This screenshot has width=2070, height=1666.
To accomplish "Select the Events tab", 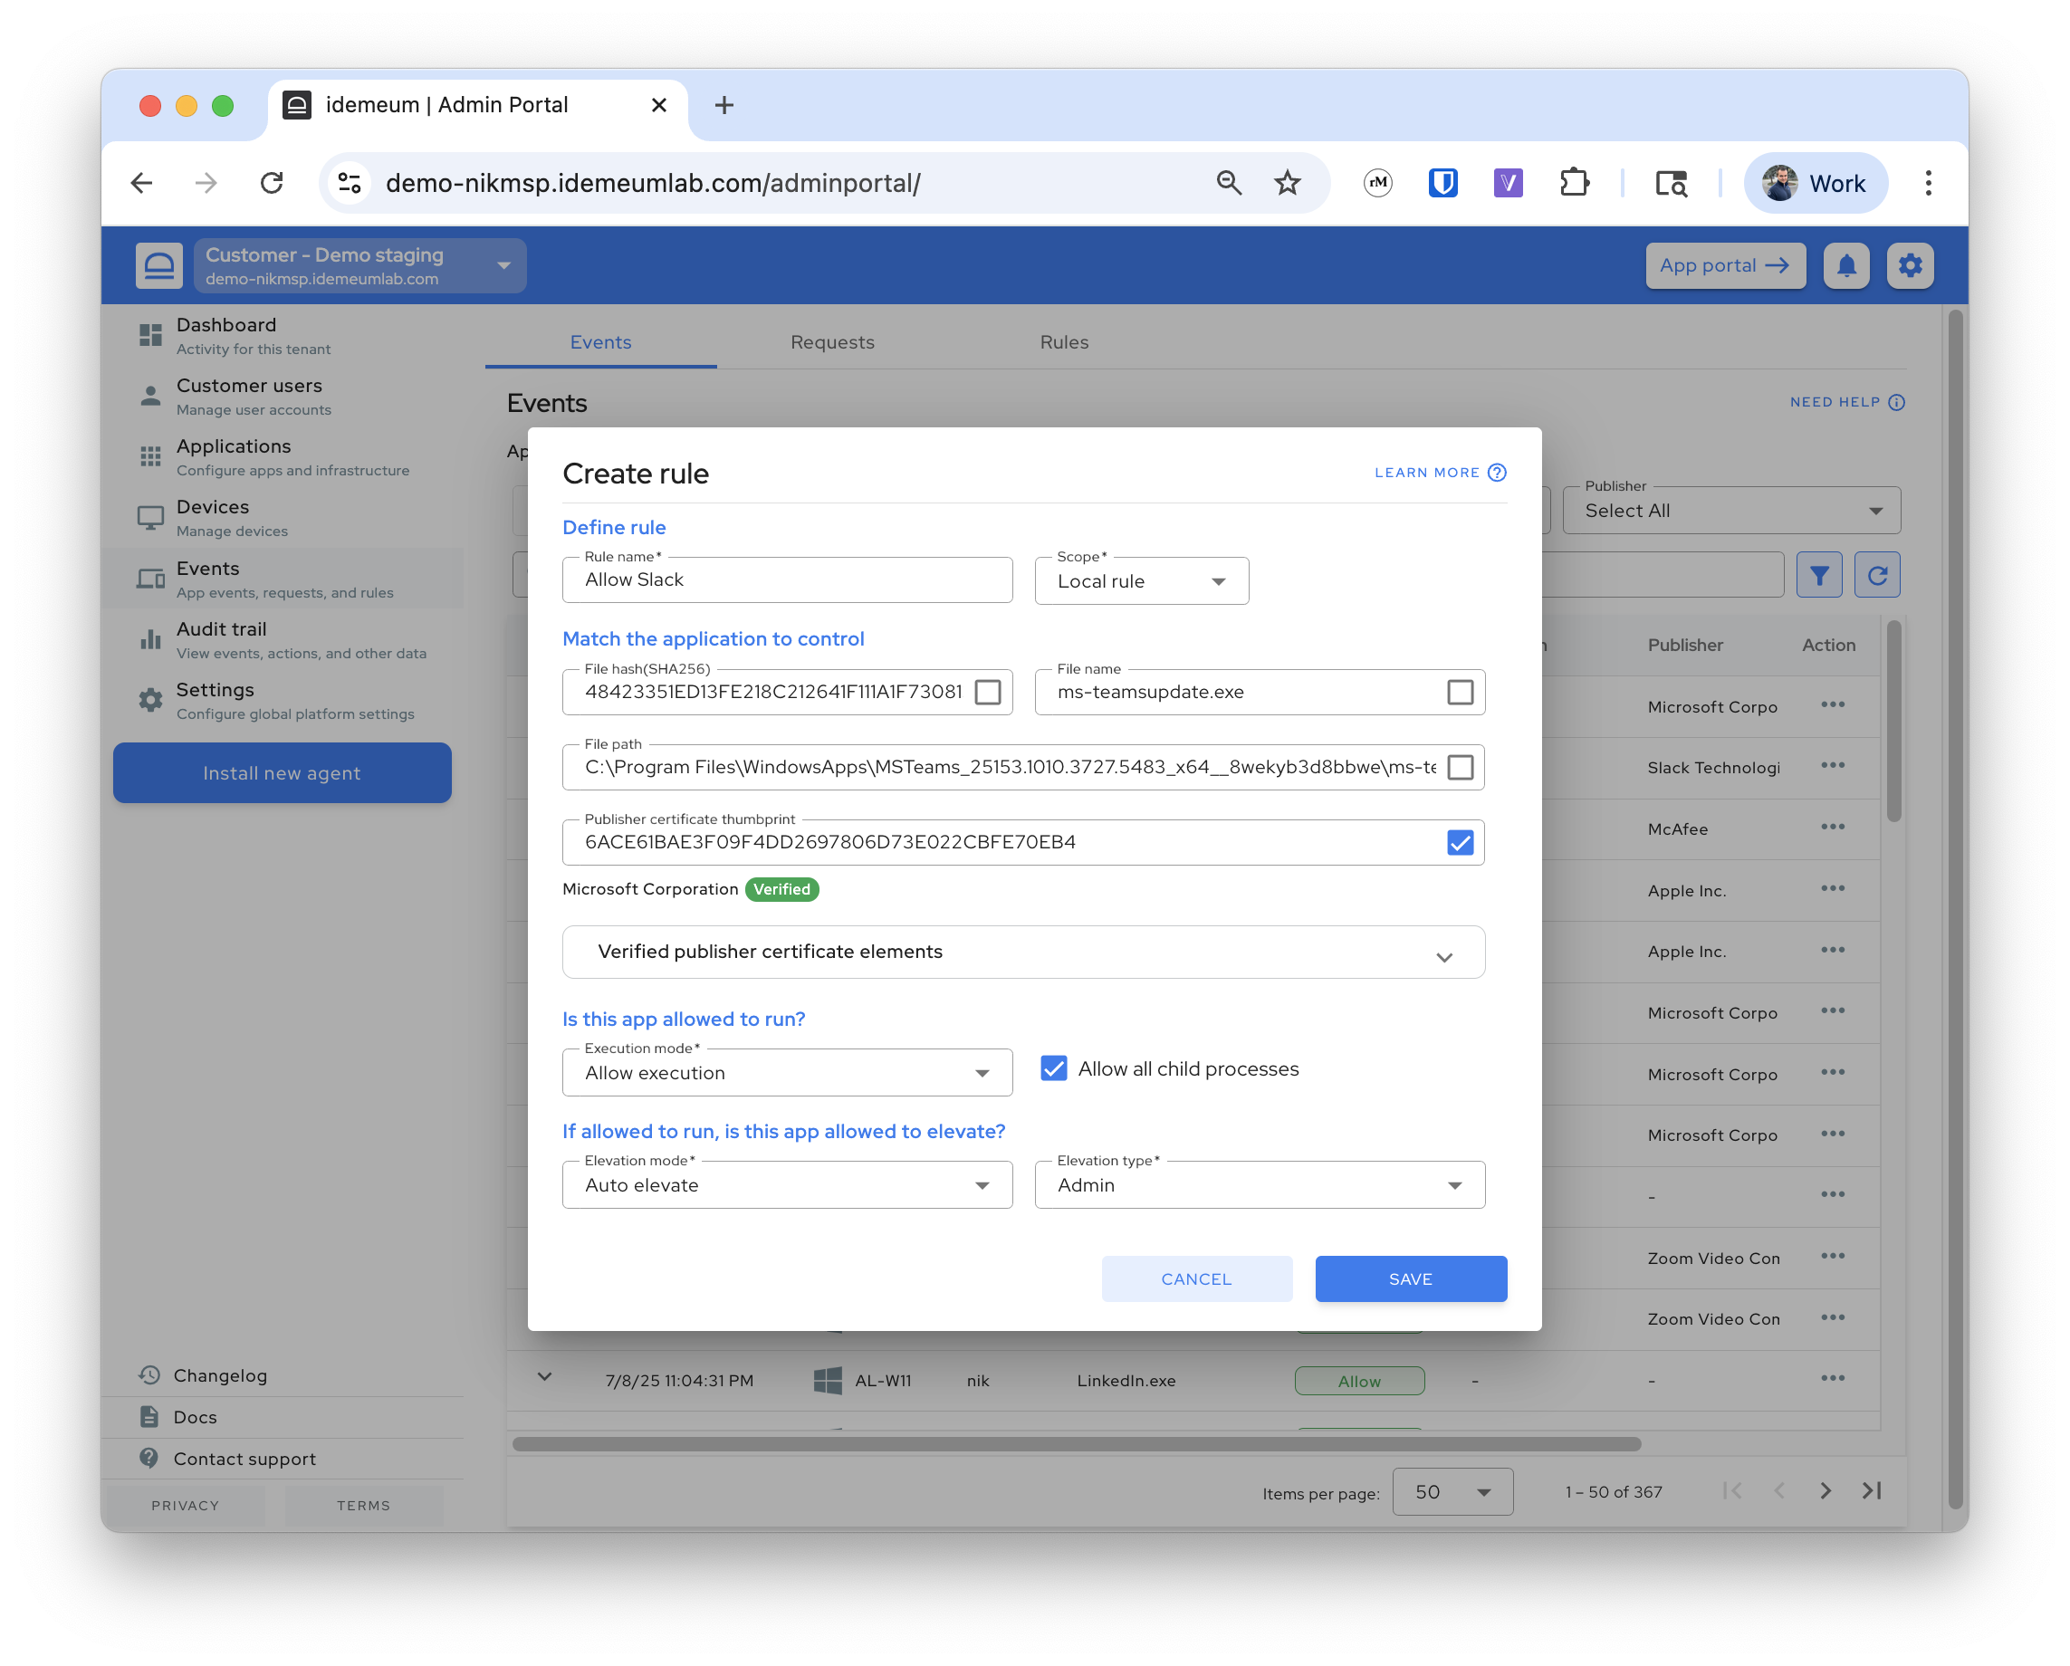I will click(x=601, y=342).
